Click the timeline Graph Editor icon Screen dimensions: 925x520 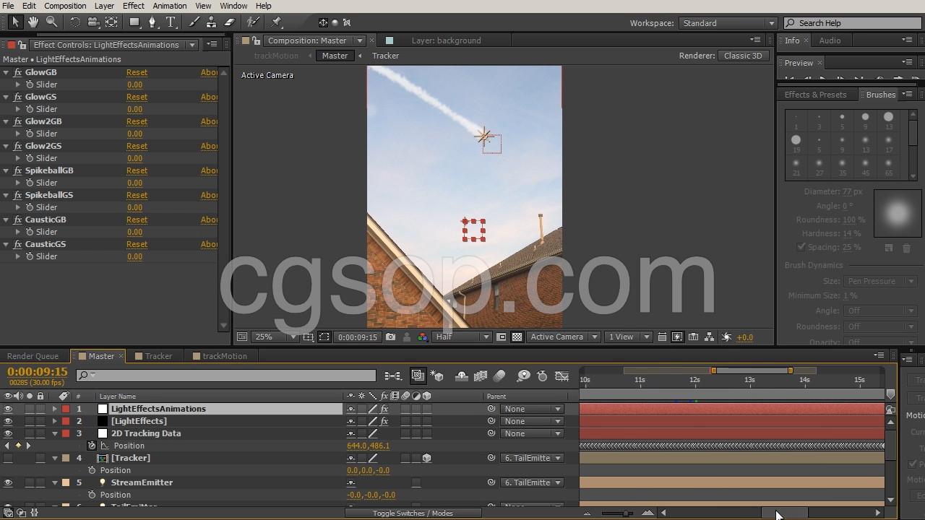pyautogui.click(x=562, y=376)
